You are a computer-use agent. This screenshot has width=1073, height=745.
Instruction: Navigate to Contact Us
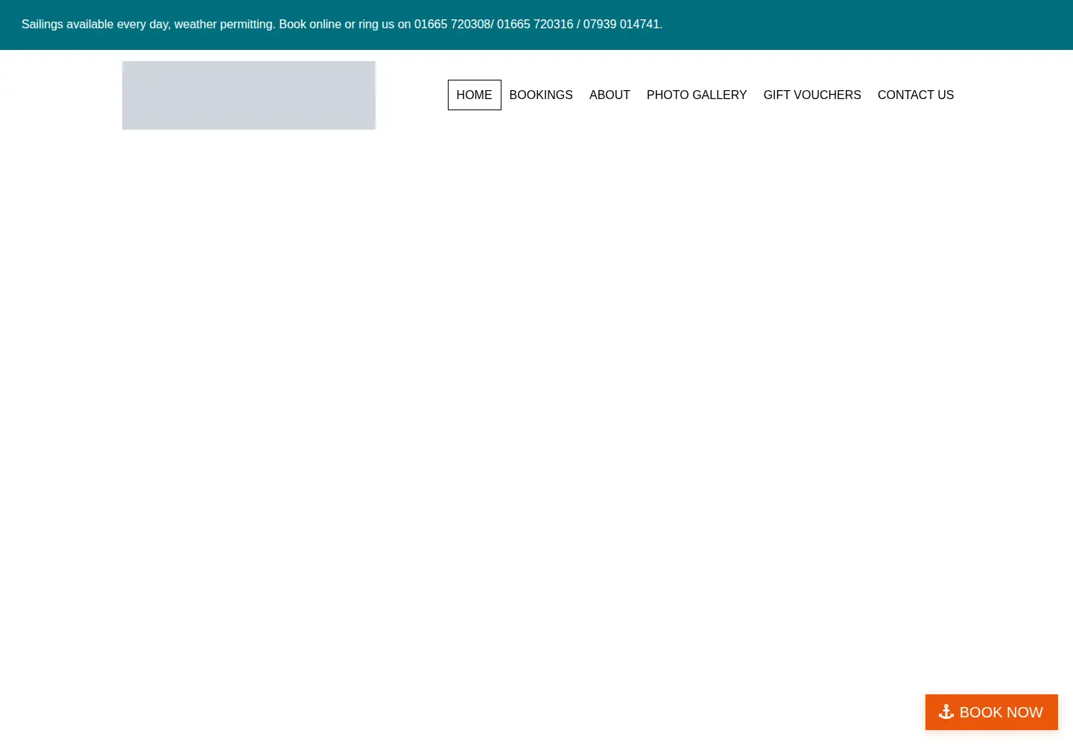coord(916,95)
